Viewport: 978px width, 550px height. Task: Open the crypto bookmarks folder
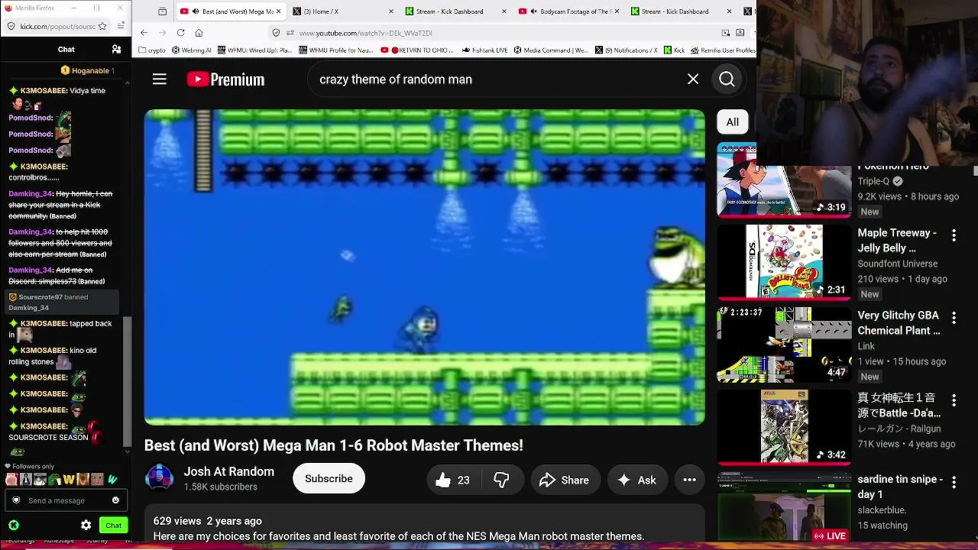[x=152, y=50]
